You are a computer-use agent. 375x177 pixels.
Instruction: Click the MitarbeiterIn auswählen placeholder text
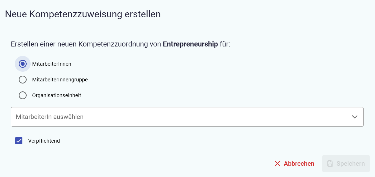(50, 117)
